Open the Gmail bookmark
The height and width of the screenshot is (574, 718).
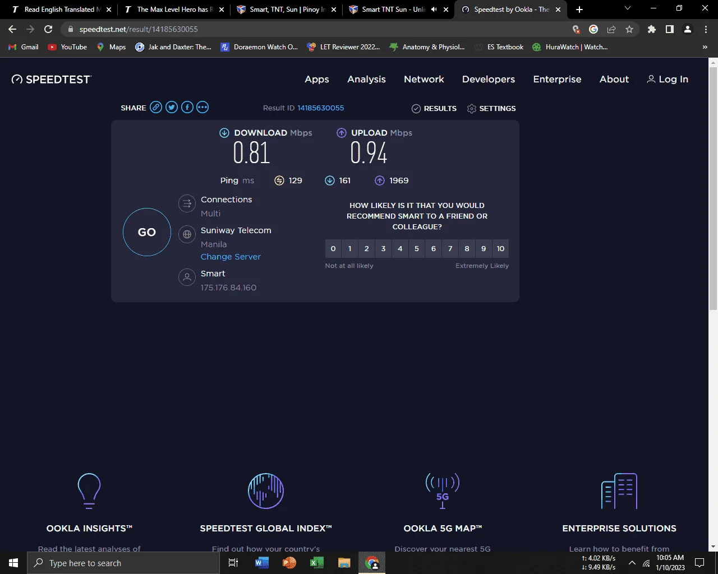coord(24,47)
